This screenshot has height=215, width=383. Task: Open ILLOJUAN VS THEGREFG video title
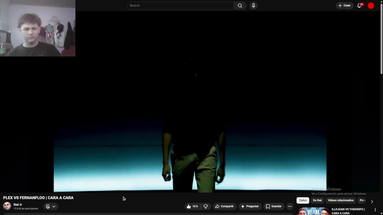348,211
